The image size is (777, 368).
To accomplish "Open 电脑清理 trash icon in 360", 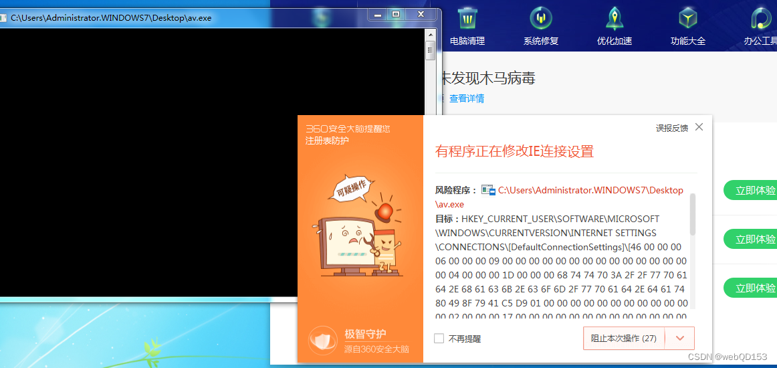I will point(467,19).
